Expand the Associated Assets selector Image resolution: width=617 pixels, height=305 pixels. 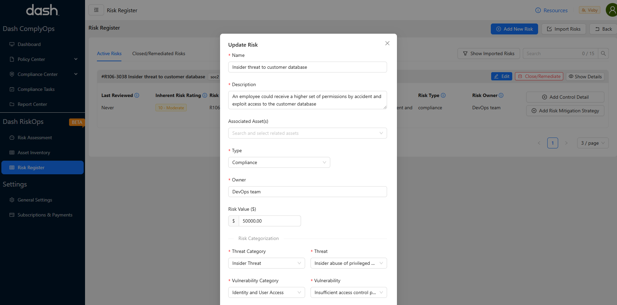pos(307,133)
